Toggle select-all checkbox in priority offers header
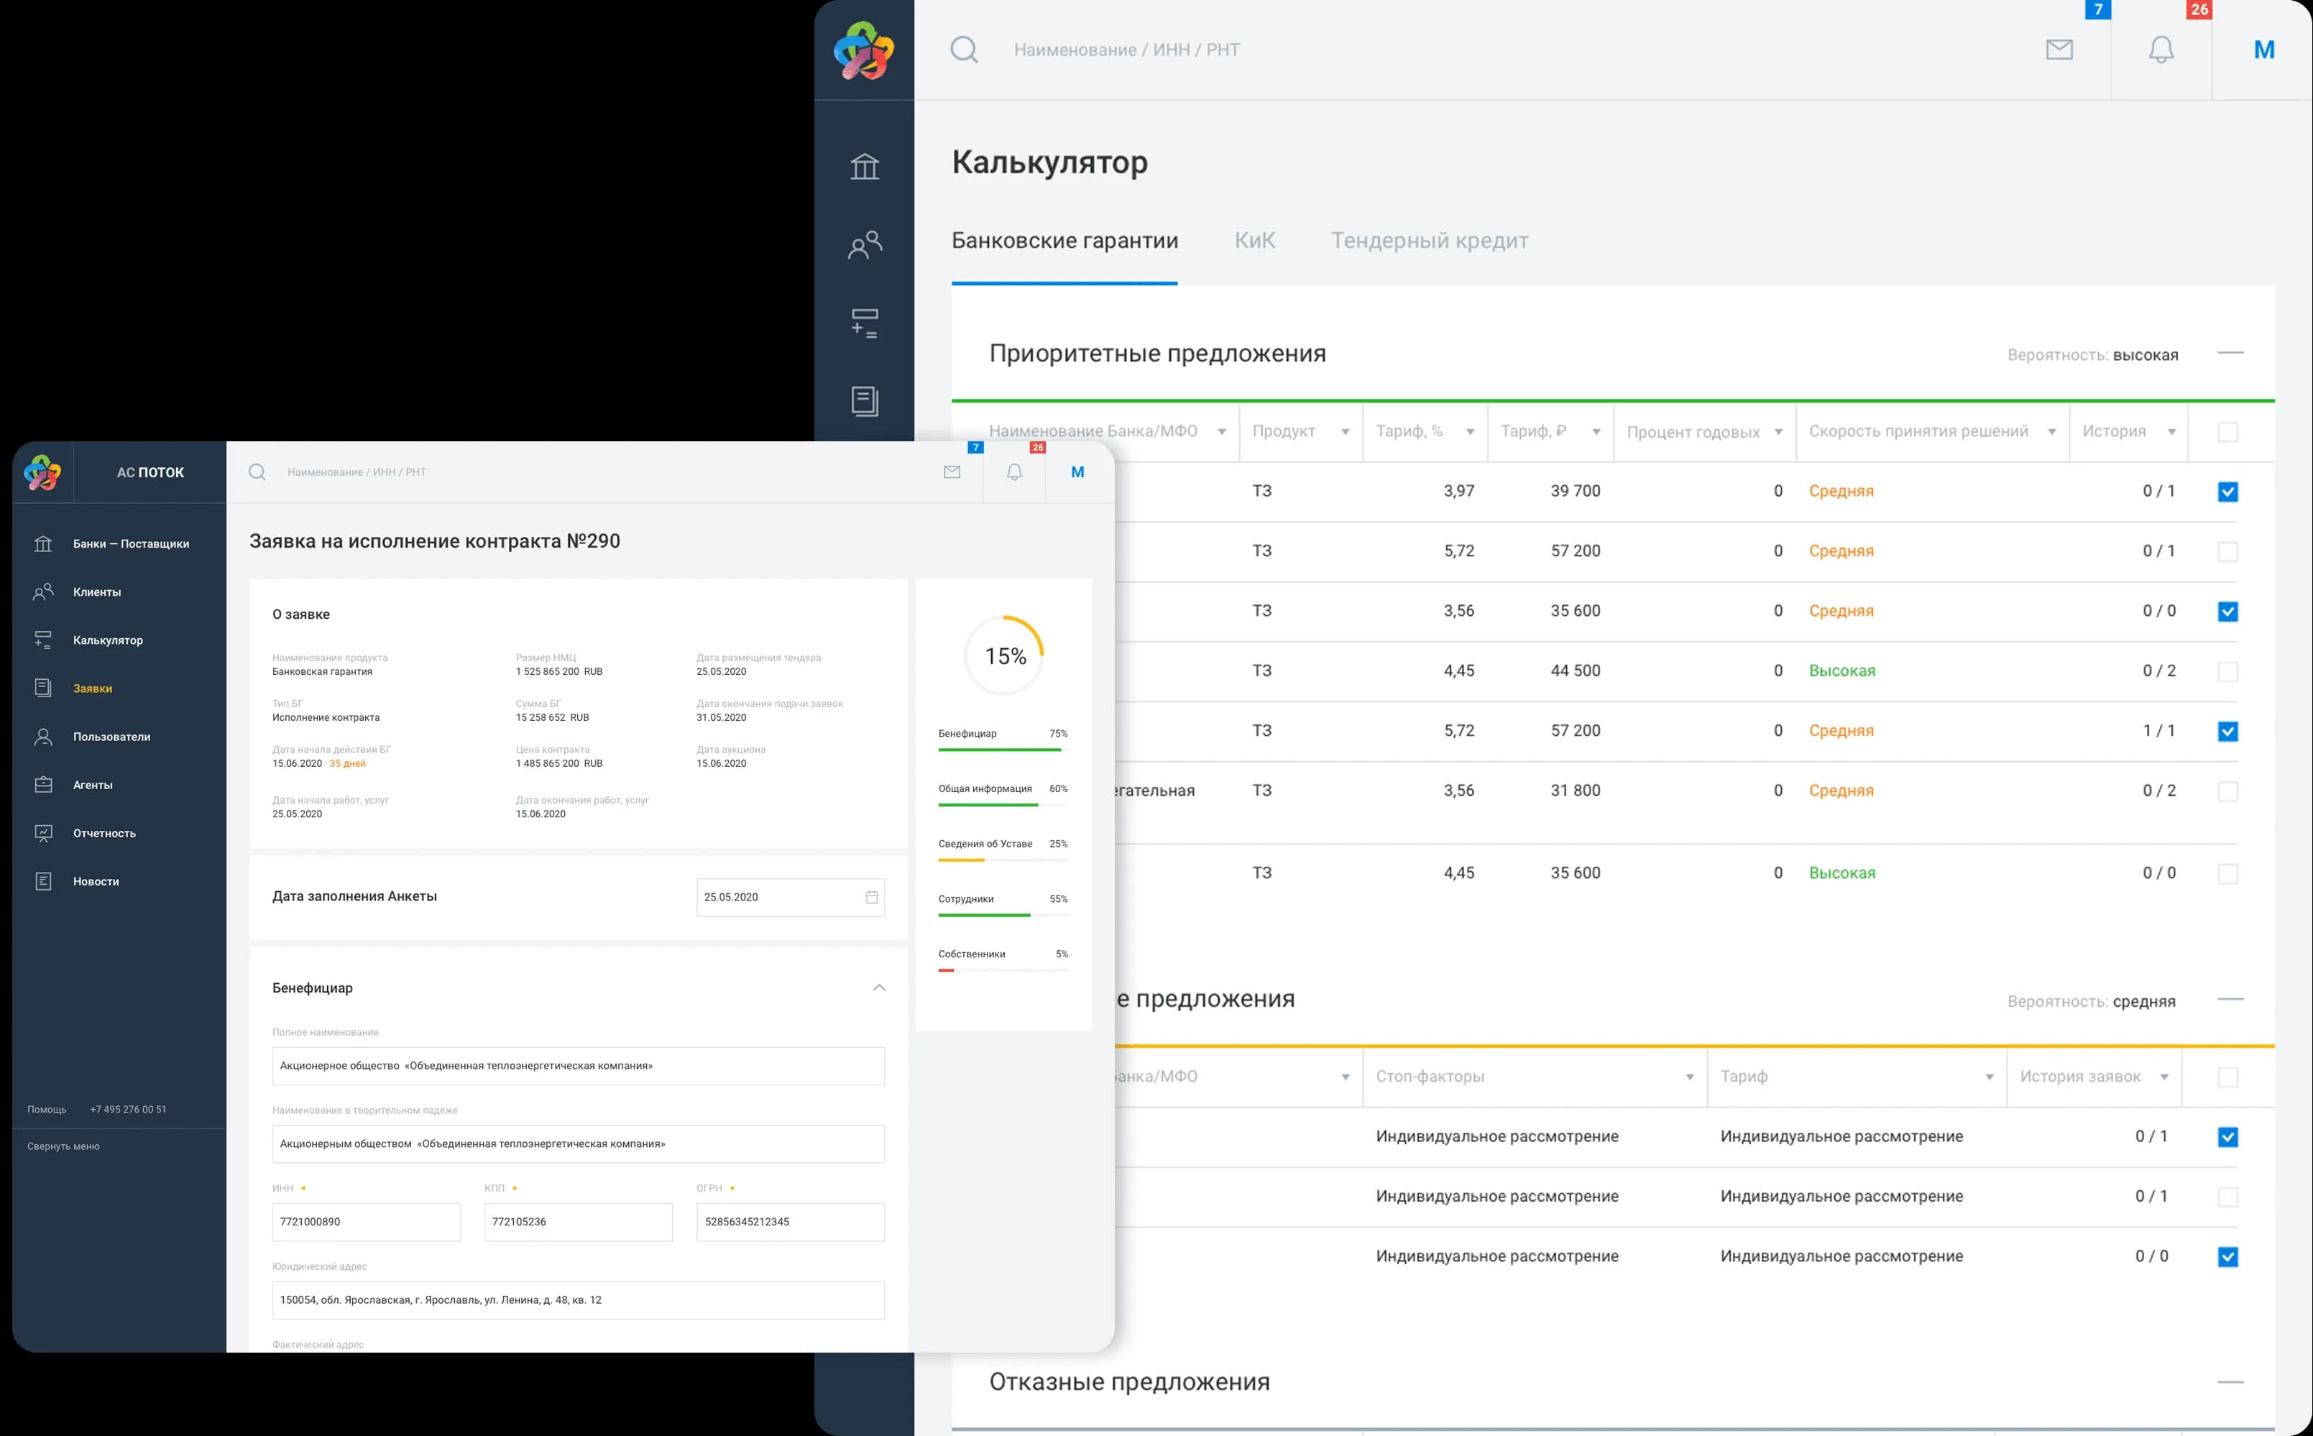 coord(2227,432)
